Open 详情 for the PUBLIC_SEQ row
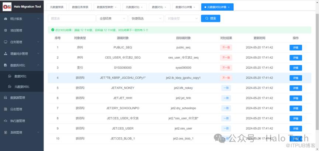319x151 pixels. (295, 47)
